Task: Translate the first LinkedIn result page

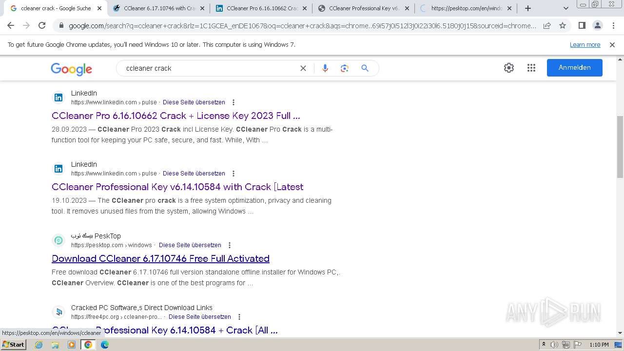Action: tap(194, 102)
